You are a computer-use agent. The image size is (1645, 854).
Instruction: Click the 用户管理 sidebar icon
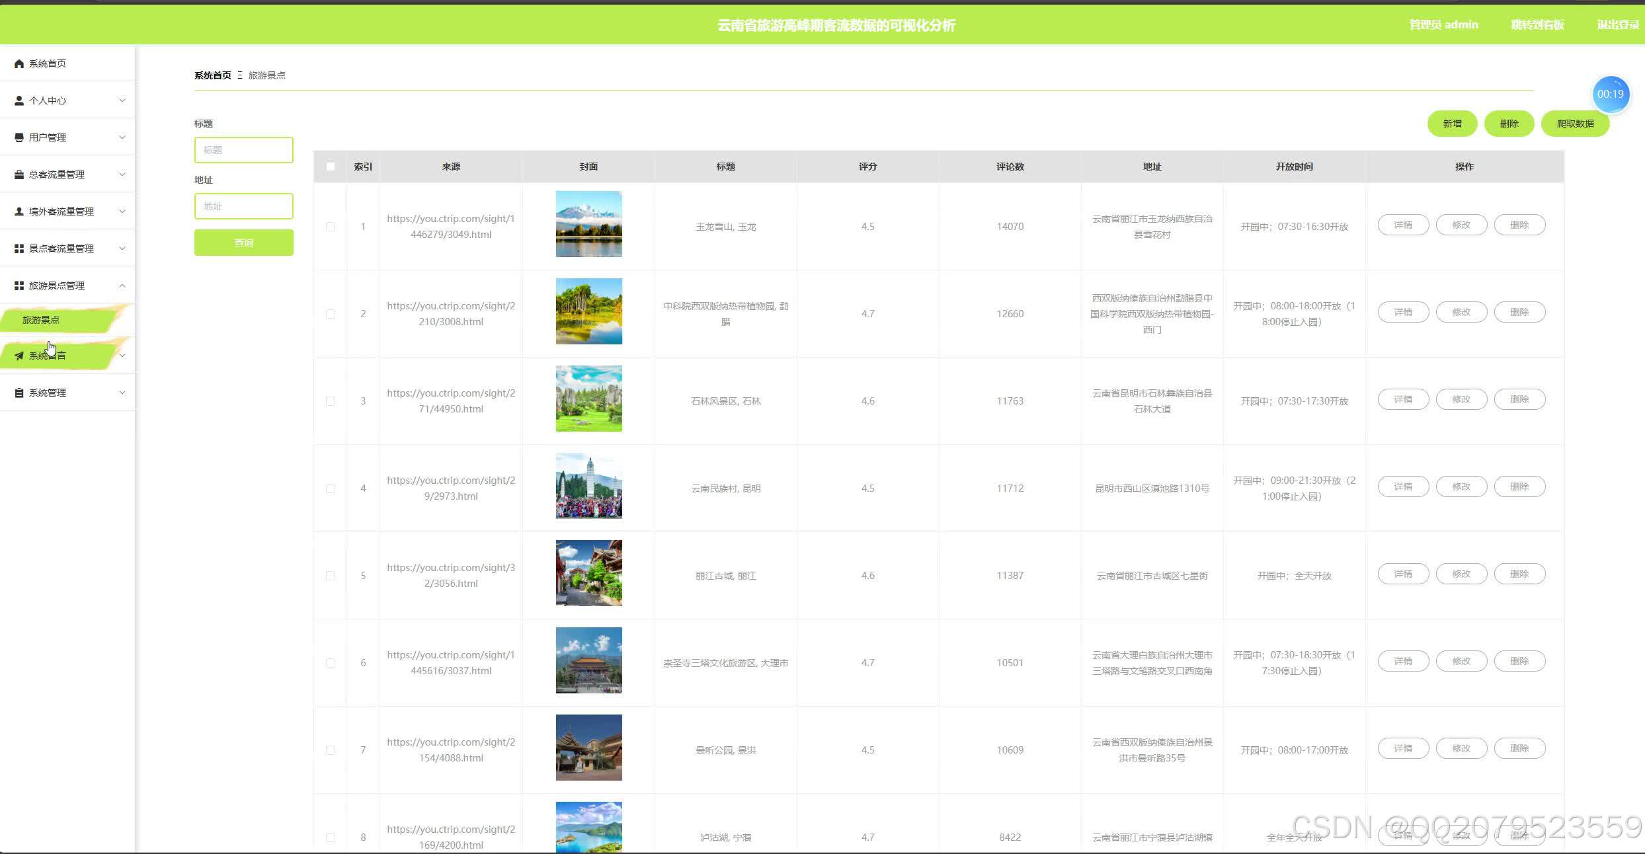click(x=19, y=137)
